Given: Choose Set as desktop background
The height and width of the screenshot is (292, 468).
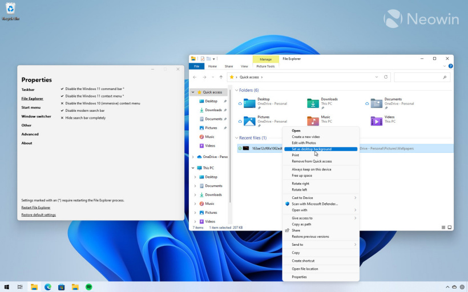Looking at the screenshot, I should coord(312,149).
